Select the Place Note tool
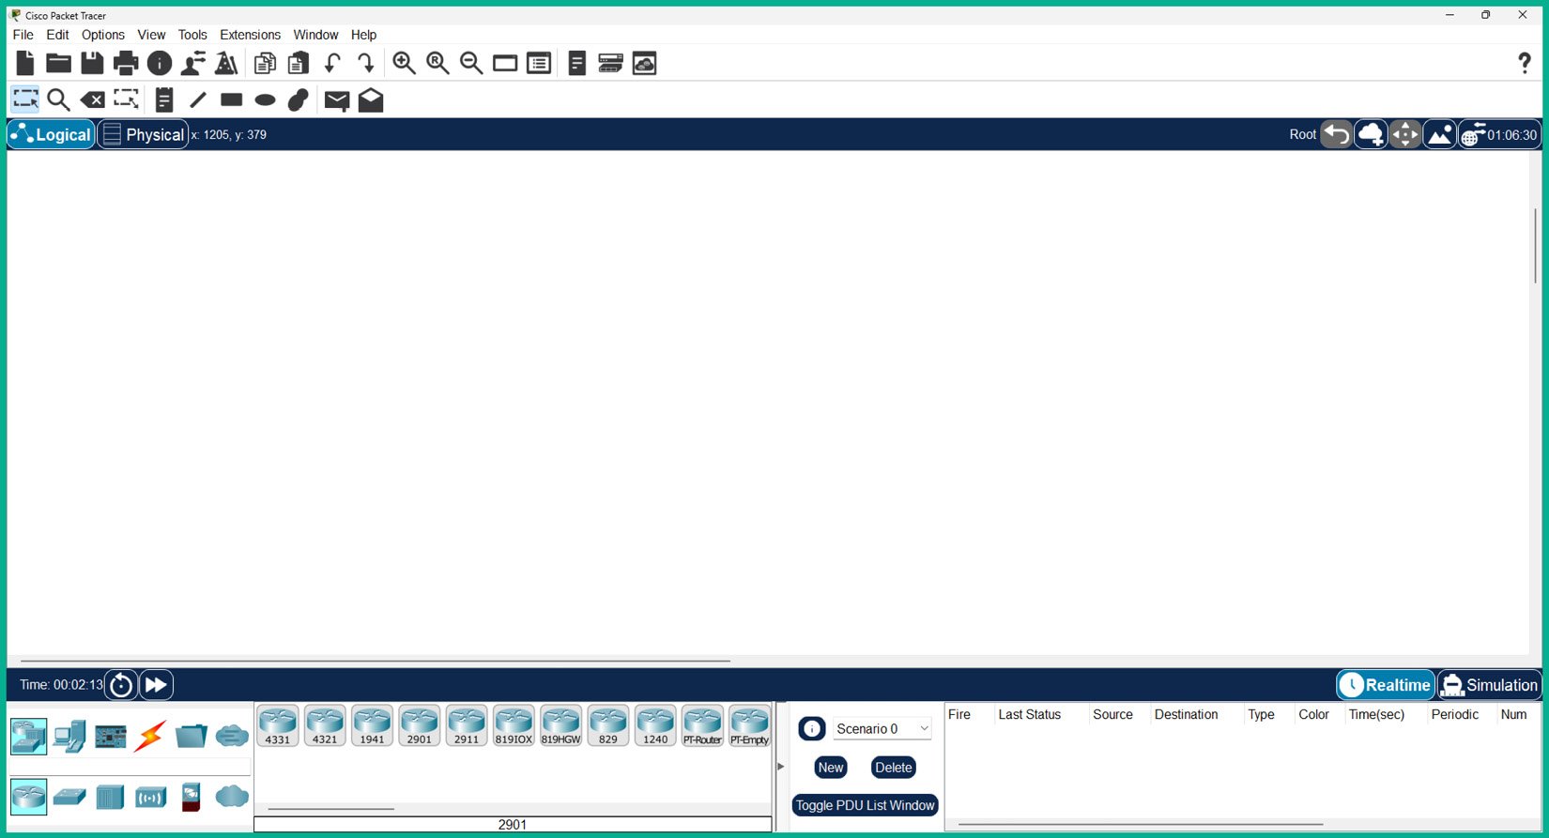1549x838 pixels. (x=164, y=99)
